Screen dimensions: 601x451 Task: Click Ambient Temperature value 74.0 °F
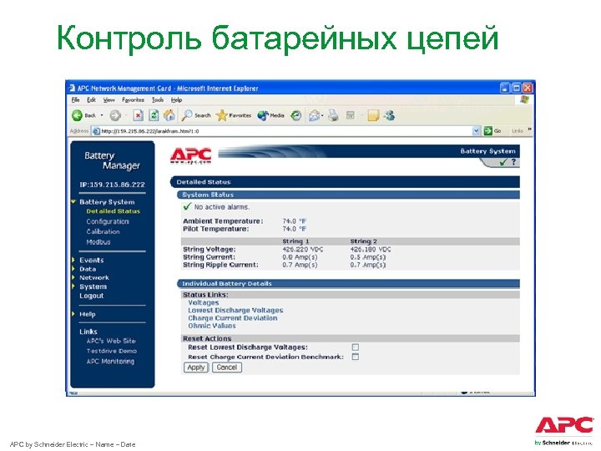click(x=294, y=221)
